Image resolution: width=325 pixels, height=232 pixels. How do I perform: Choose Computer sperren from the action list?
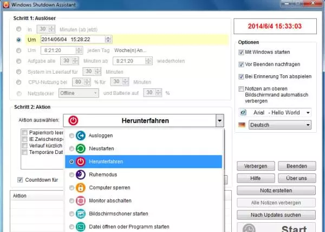pos(144,188)
